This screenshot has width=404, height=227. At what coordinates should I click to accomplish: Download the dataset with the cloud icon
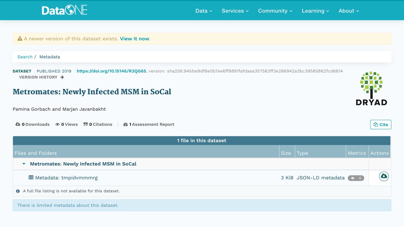[x=384, y=176]
